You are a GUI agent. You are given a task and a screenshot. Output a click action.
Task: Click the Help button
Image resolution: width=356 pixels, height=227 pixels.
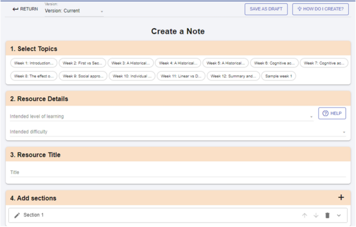click(x=332, y=114)
